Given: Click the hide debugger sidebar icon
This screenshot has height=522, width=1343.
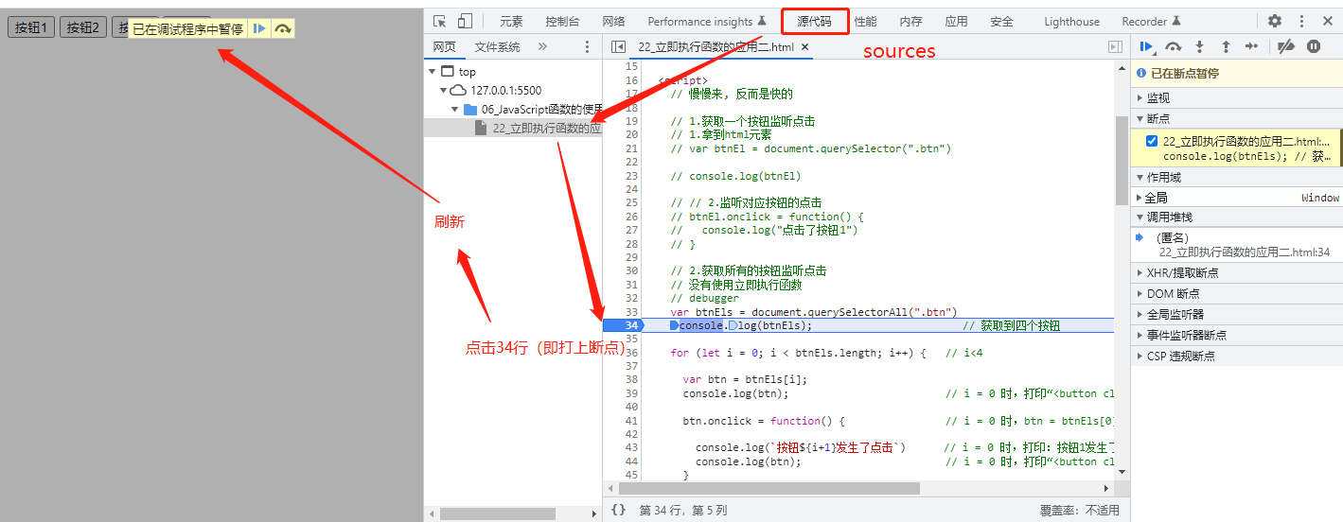Looking at the screenshot, I should click(x=1115, y=46).
